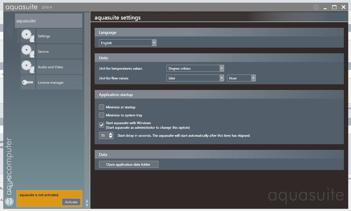The width and height of the screenshot is (351, 211).
Task: Select the aquasuite sidebar header
Action: 49,21
